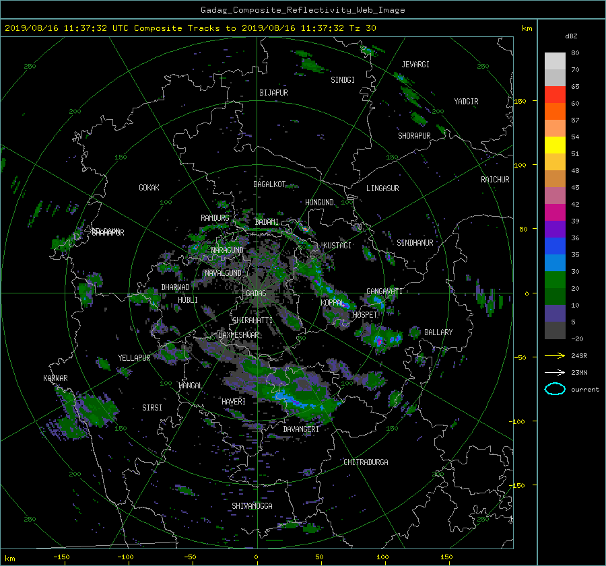Viewport: 606px width, 566px height.
Task: Click the SHIRAHATTI city label
Action: pyautogui.click(x=252, y=320)
